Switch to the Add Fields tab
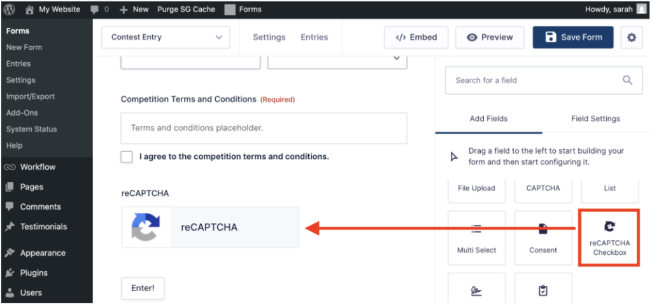This screenshot has height=305, width=652. coord(488,119)
